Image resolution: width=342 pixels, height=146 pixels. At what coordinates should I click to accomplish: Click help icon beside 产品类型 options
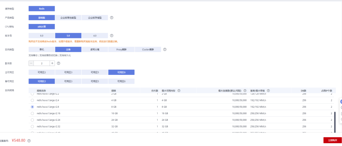coord(111,17)
